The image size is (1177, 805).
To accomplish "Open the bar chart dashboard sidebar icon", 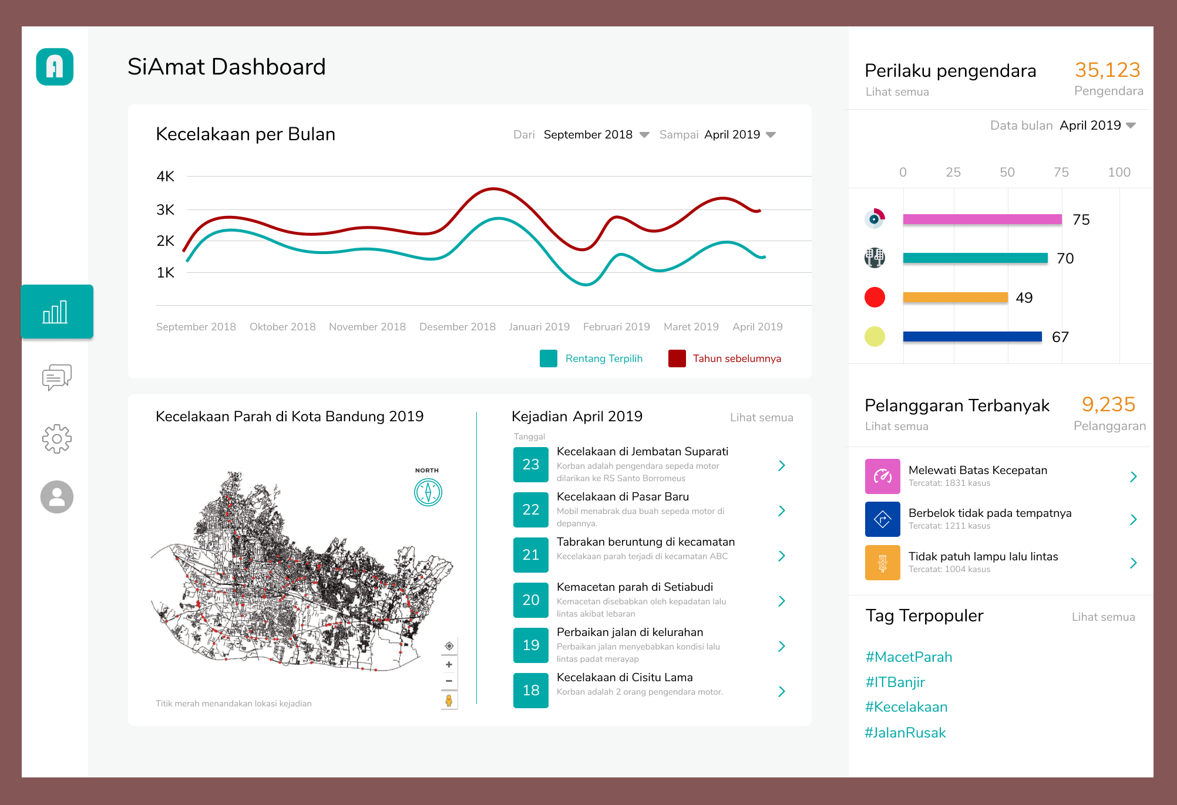I will click(x=57, y=312).
